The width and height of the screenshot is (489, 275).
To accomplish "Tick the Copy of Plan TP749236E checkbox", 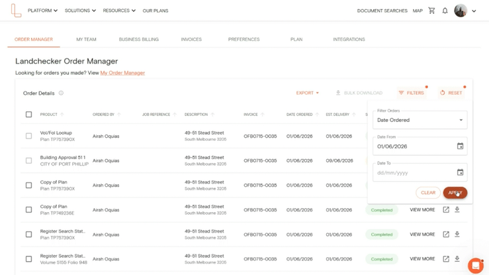I will pyautogui.click(x=28, y=210).
